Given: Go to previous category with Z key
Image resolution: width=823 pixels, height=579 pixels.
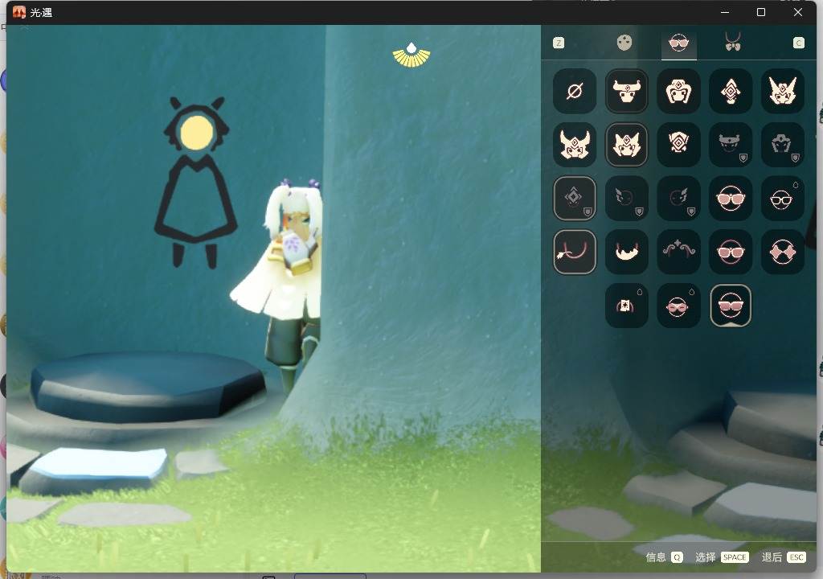Looking at the screenshot, I should pyautogui.click(x=559, y=43).
